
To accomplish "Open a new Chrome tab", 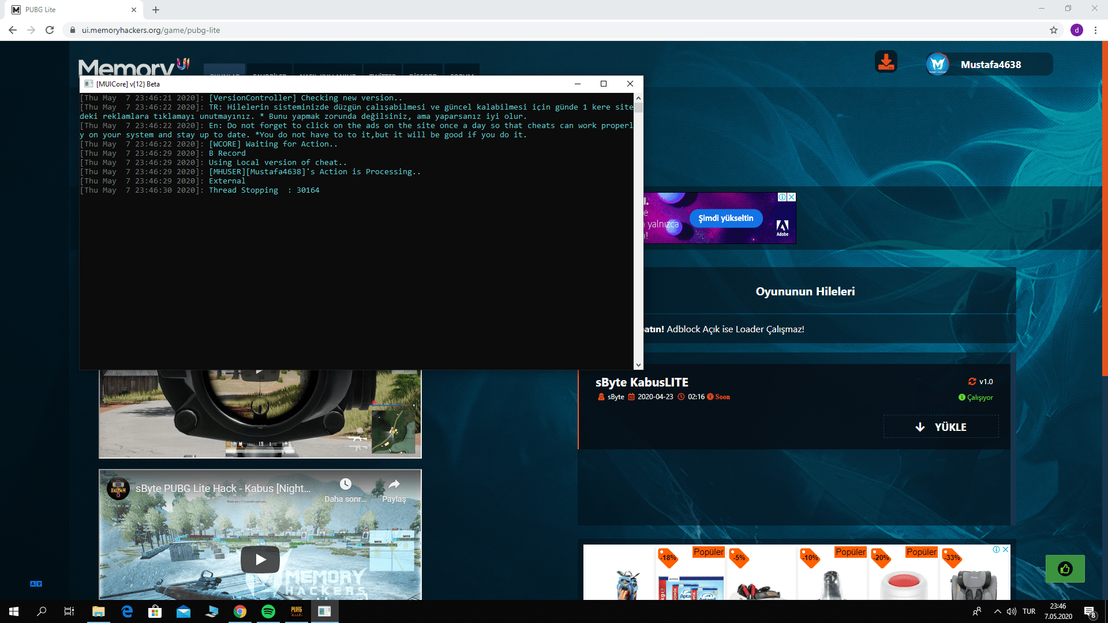I will pyautogui.click(x=156, y=10).
